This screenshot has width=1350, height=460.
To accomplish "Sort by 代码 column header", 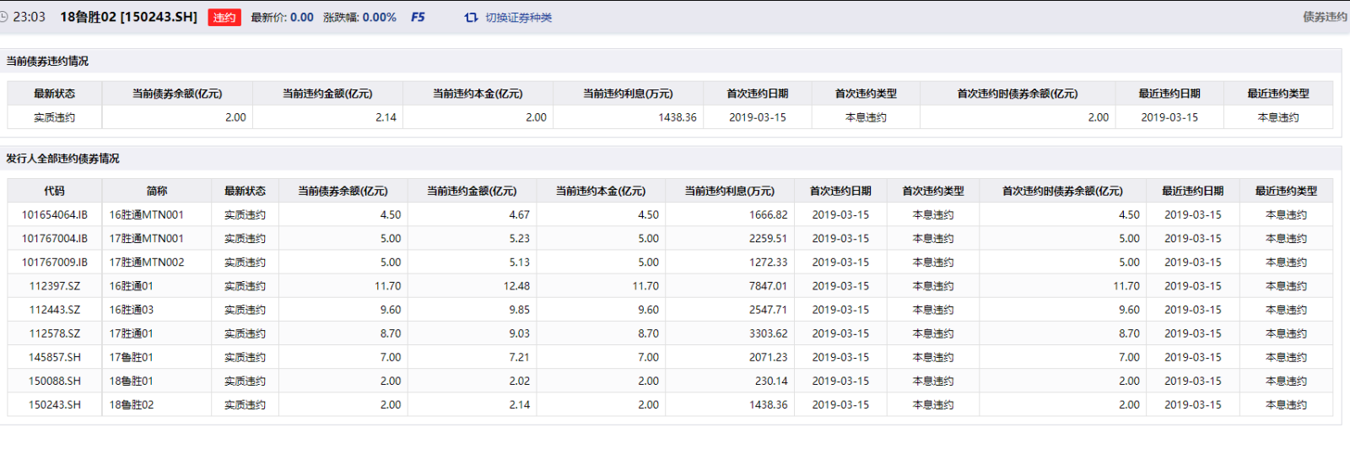I will tap(55, 191).
